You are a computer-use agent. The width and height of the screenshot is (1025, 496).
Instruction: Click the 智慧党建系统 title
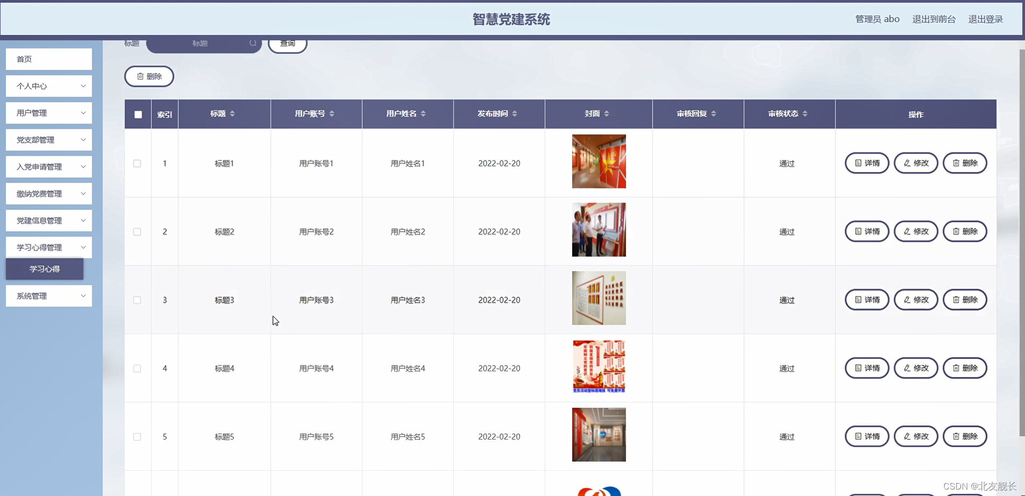pyautogui.click(x=511, y=19)
